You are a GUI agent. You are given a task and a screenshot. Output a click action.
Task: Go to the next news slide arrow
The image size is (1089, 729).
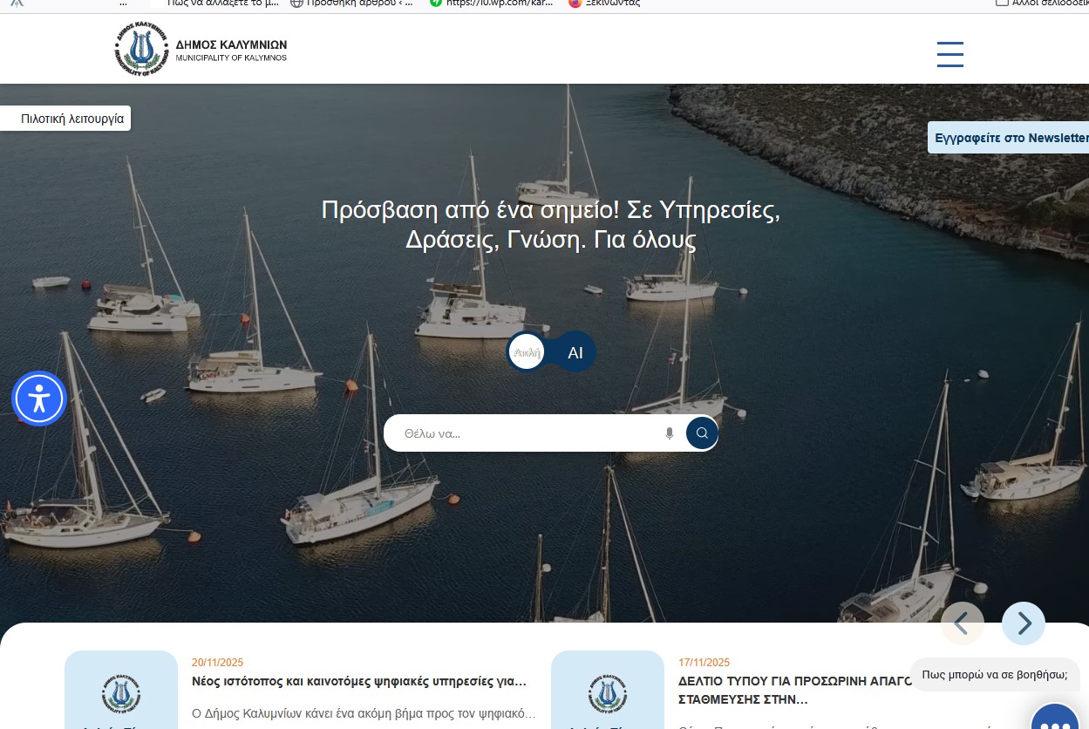pyautogui.click(x=1023, y=623)
